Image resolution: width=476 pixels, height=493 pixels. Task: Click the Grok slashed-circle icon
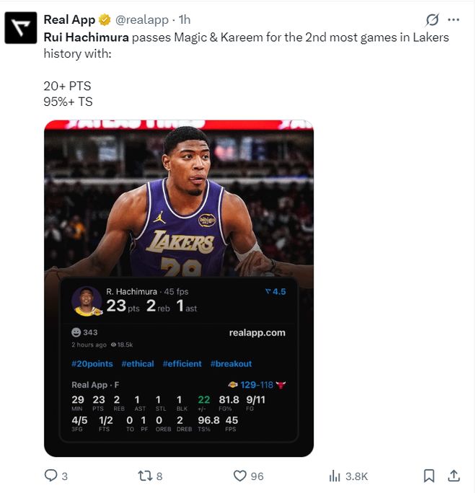point(433,19)
